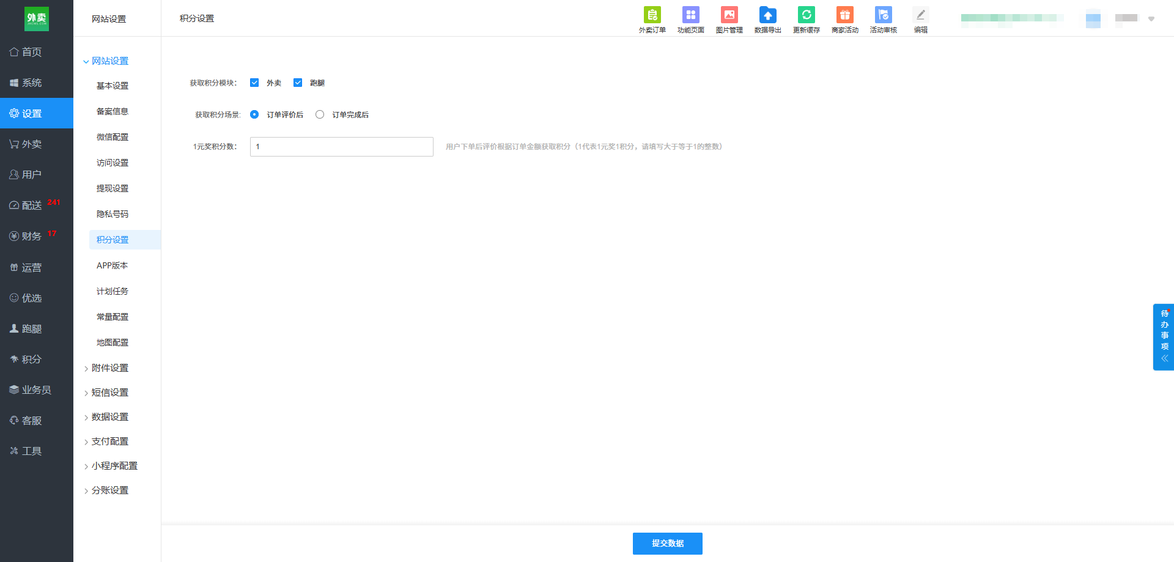The image size is (1174, 562).
Task: Open 微信配置 in the submenu
Action: [x=113, y=137]
